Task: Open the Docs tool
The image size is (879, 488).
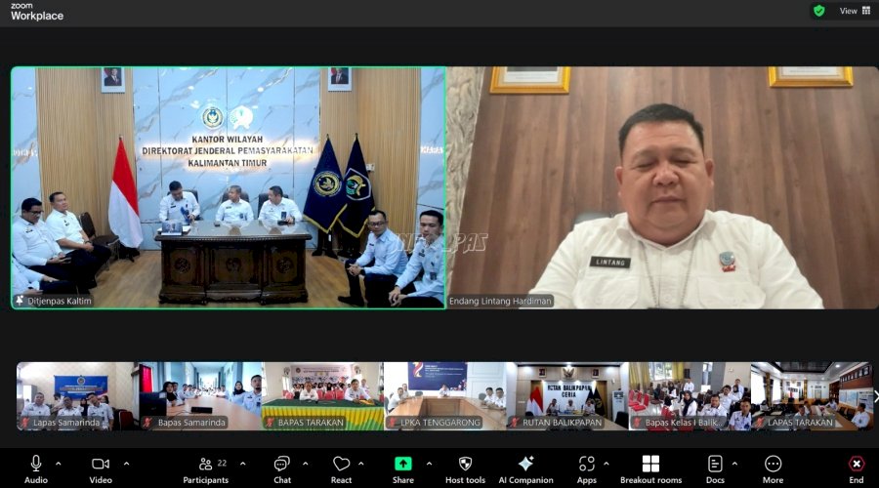Action: pyautogui.click(x=715, y=468)
